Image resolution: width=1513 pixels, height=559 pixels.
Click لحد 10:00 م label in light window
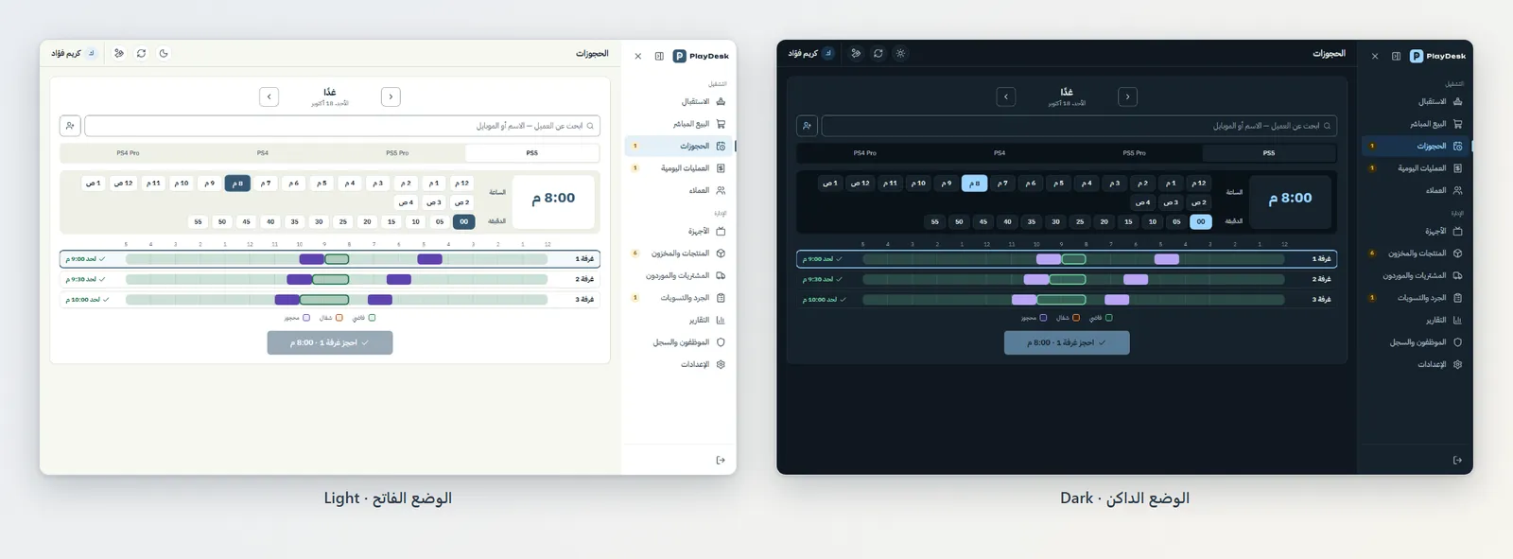point(86,300)
